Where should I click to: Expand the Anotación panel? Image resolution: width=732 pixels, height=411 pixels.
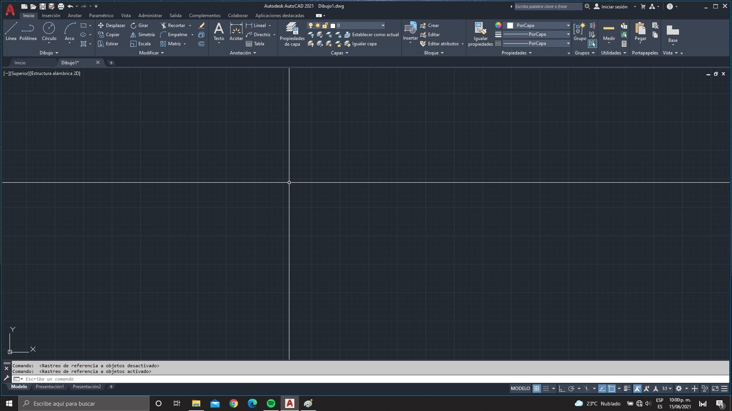[243, 53]
